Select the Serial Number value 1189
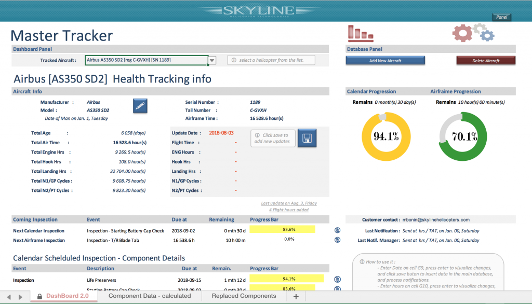The image size is (532, 304). [x=255, y=102]
